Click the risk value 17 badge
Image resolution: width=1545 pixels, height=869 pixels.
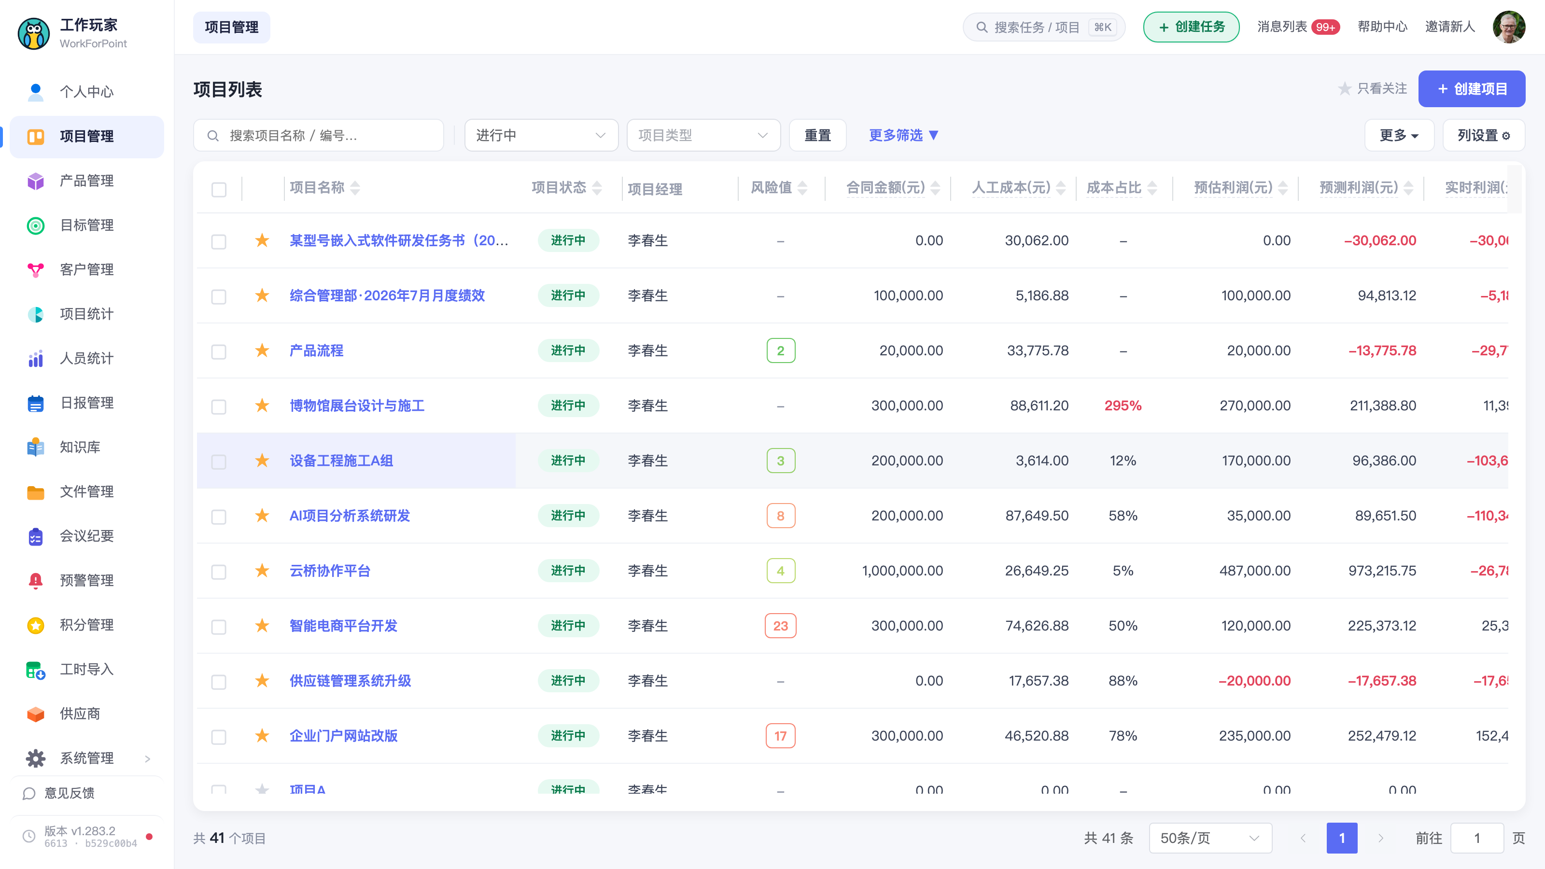click(x=780, y=736)
